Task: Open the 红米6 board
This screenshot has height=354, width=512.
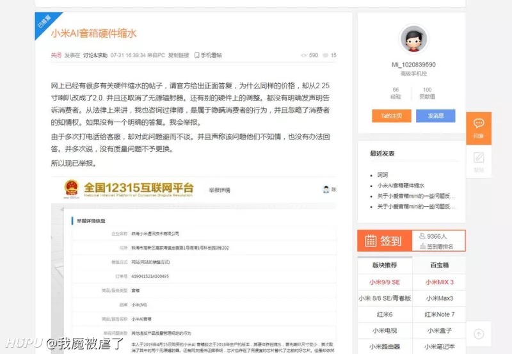Action: coord(385,314)
